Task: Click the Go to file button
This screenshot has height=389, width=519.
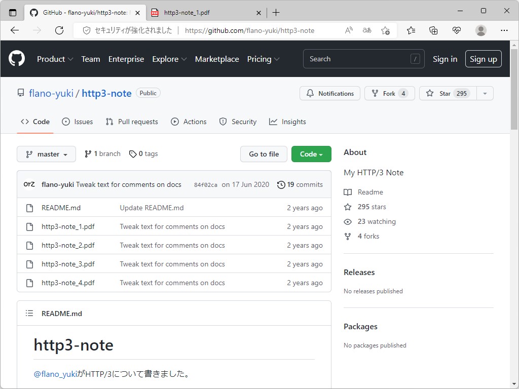Action: [x=264, y=153]
